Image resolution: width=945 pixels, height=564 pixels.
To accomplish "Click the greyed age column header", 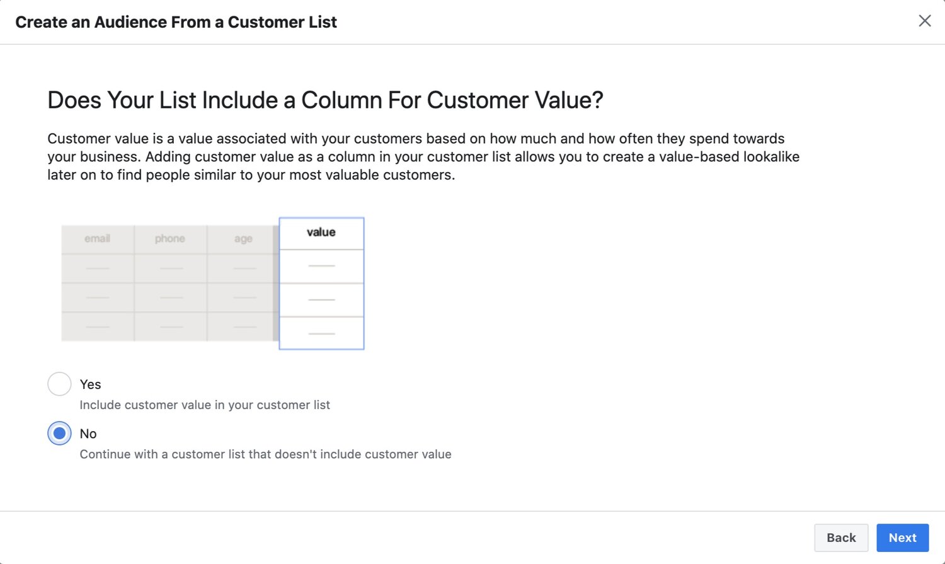I will tap(243, 239).
